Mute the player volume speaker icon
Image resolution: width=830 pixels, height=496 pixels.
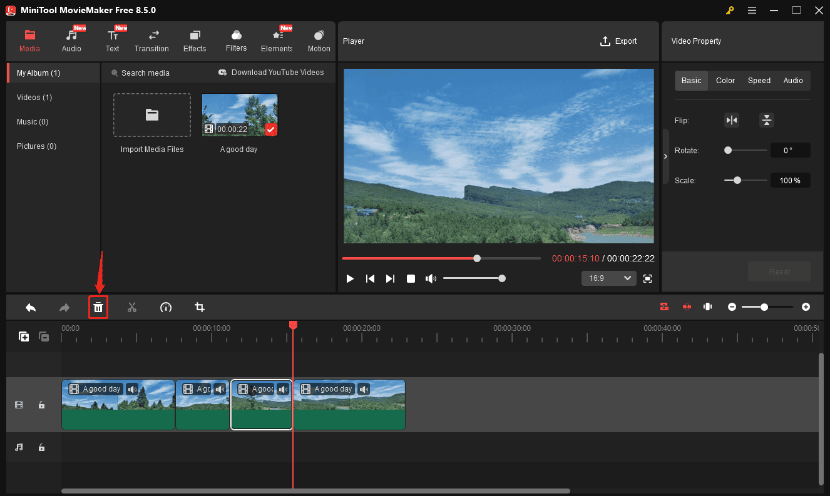[x=431, y=278]
